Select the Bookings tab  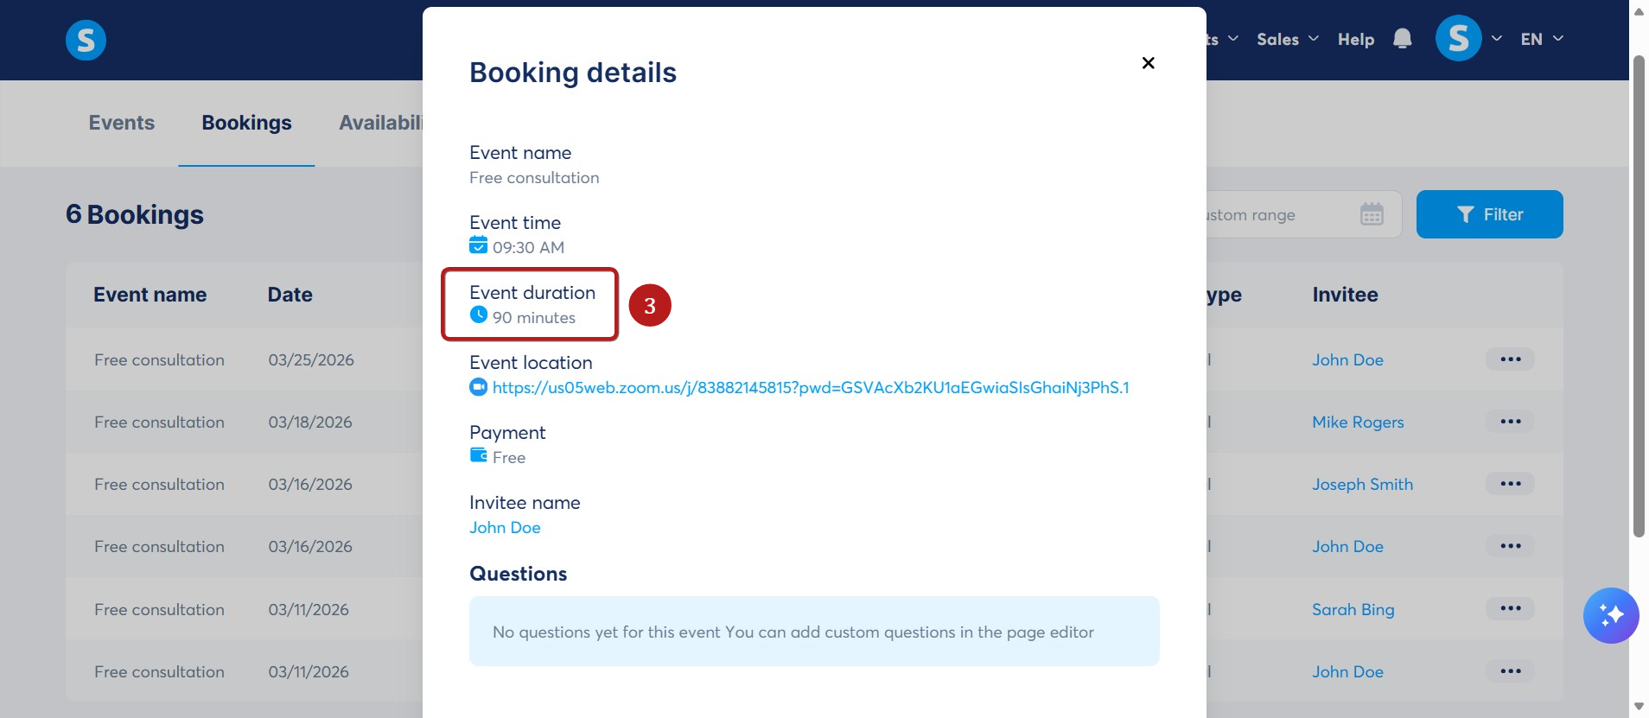(246, 123)
